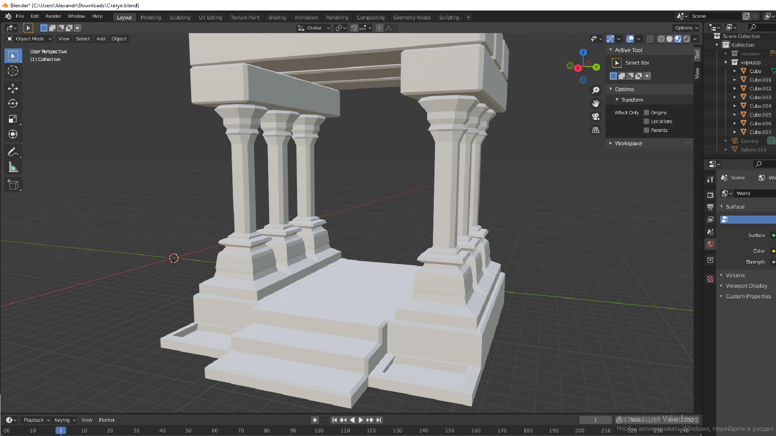The width and height of the screenshot is (776, 436).
Task: Open the Tool properties tab icon
Action: pyautogui.click(x=710, y=179)
